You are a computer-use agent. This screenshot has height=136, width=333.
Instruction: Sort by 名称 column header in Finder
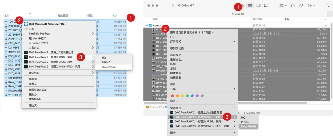[155, 19]
